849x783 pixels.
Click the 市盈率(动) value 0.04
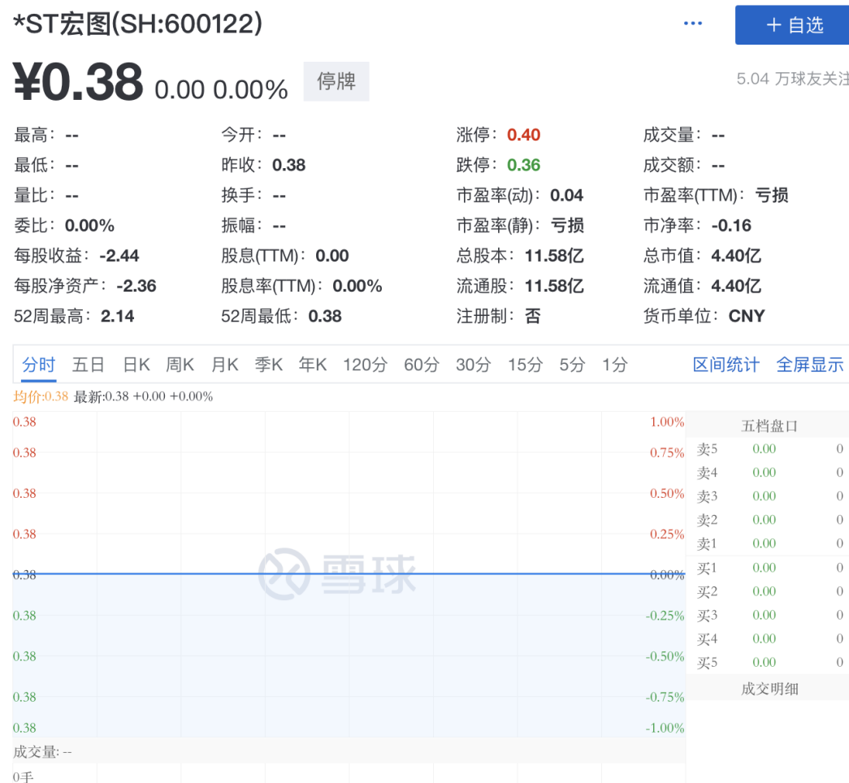click(566, 196)
